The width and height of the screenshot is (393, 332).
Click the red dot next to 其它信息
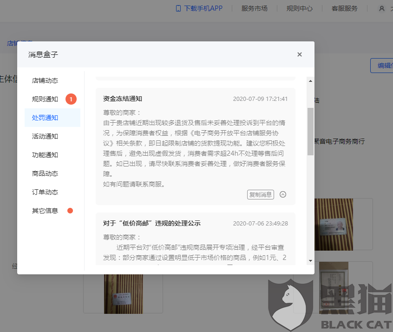(x=70, y=211)
